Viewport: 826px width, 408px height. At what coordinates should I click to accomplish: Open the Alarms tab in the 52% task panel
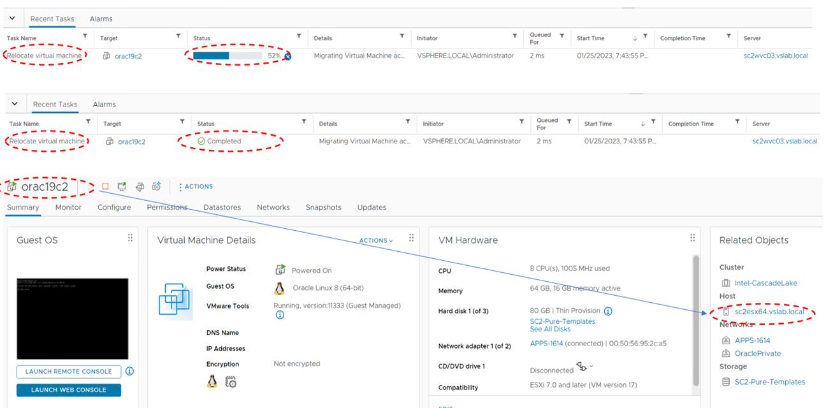coord(101,19)
